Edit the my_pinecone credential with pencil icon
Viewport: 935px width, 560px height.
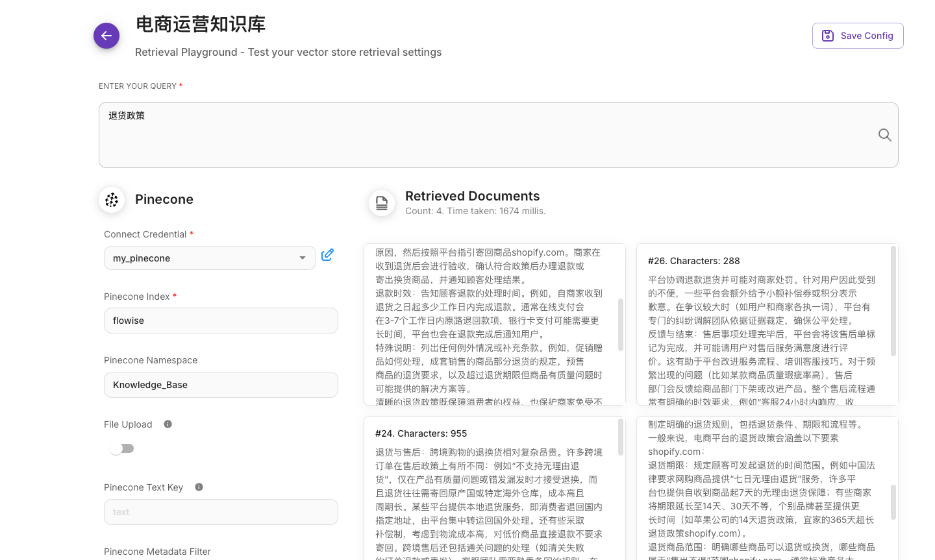tap(327, 255)
